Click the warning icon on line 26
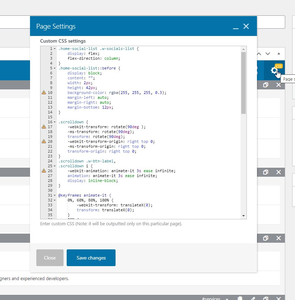The image size is (295, 300). click(44, 171)
